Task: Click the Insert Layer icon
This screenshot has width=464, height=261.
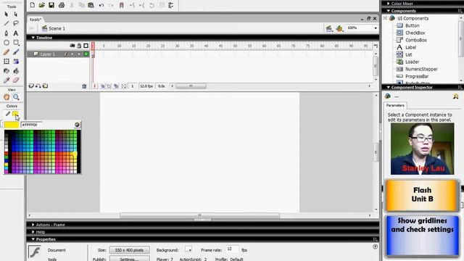Action: (x=31, y=86)
